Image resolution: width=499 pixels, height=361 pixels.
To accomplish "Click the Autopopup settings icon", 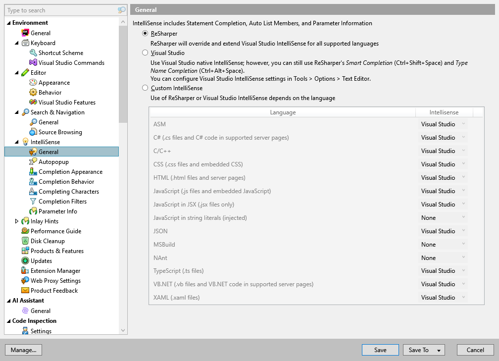I will pos(33,161).
